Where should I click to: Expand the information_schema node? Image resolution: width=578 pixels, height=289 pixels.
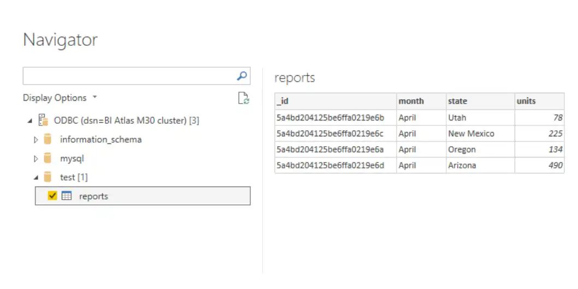[36, 140]
